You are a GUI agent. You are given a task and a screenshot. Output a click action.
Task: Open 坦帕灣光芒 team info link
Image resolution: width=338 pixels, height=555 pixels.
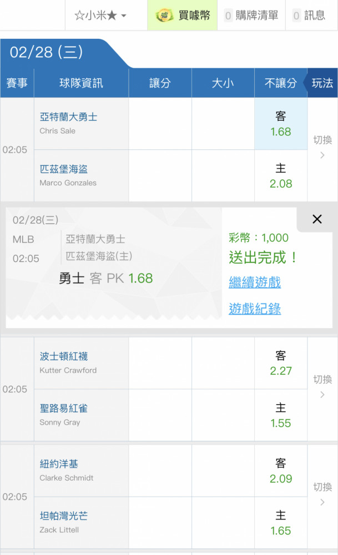(64, 516)
